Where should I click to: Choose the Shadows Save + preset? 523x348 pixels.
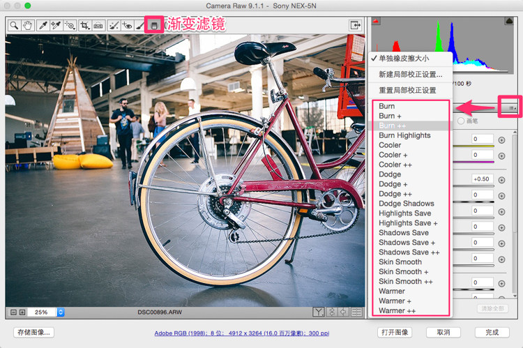[x=411, y=243]
